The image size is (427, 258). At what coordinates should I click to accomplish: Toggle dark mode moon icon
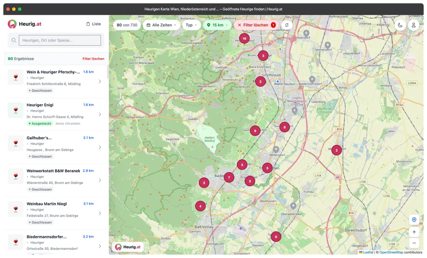point(400,25)
